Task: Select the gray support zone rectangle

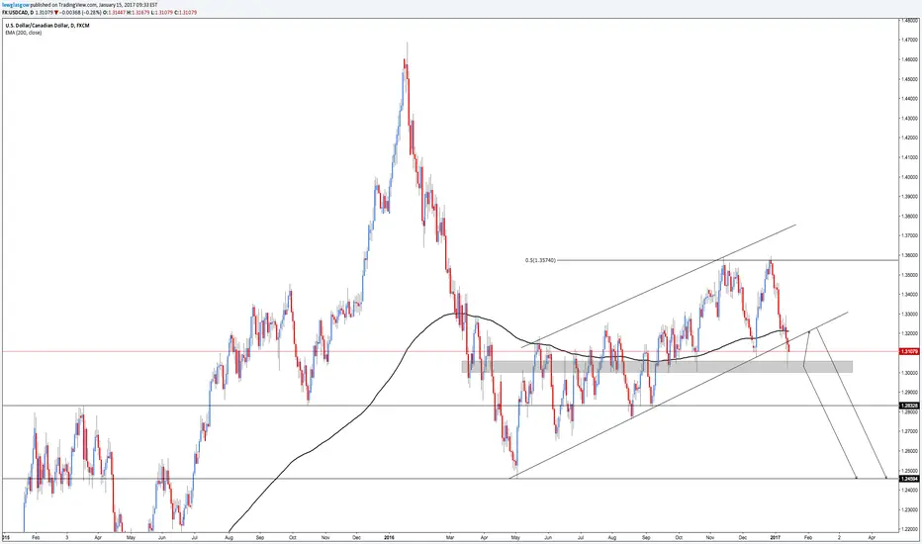Action: pyautogui.click(x=657, y=366)
